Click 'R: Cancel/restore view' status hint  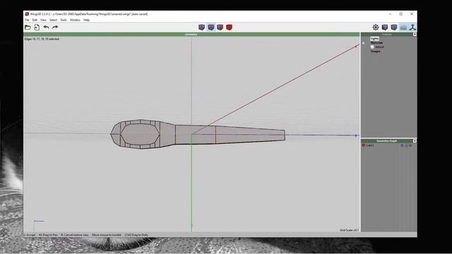click(75, 235)
